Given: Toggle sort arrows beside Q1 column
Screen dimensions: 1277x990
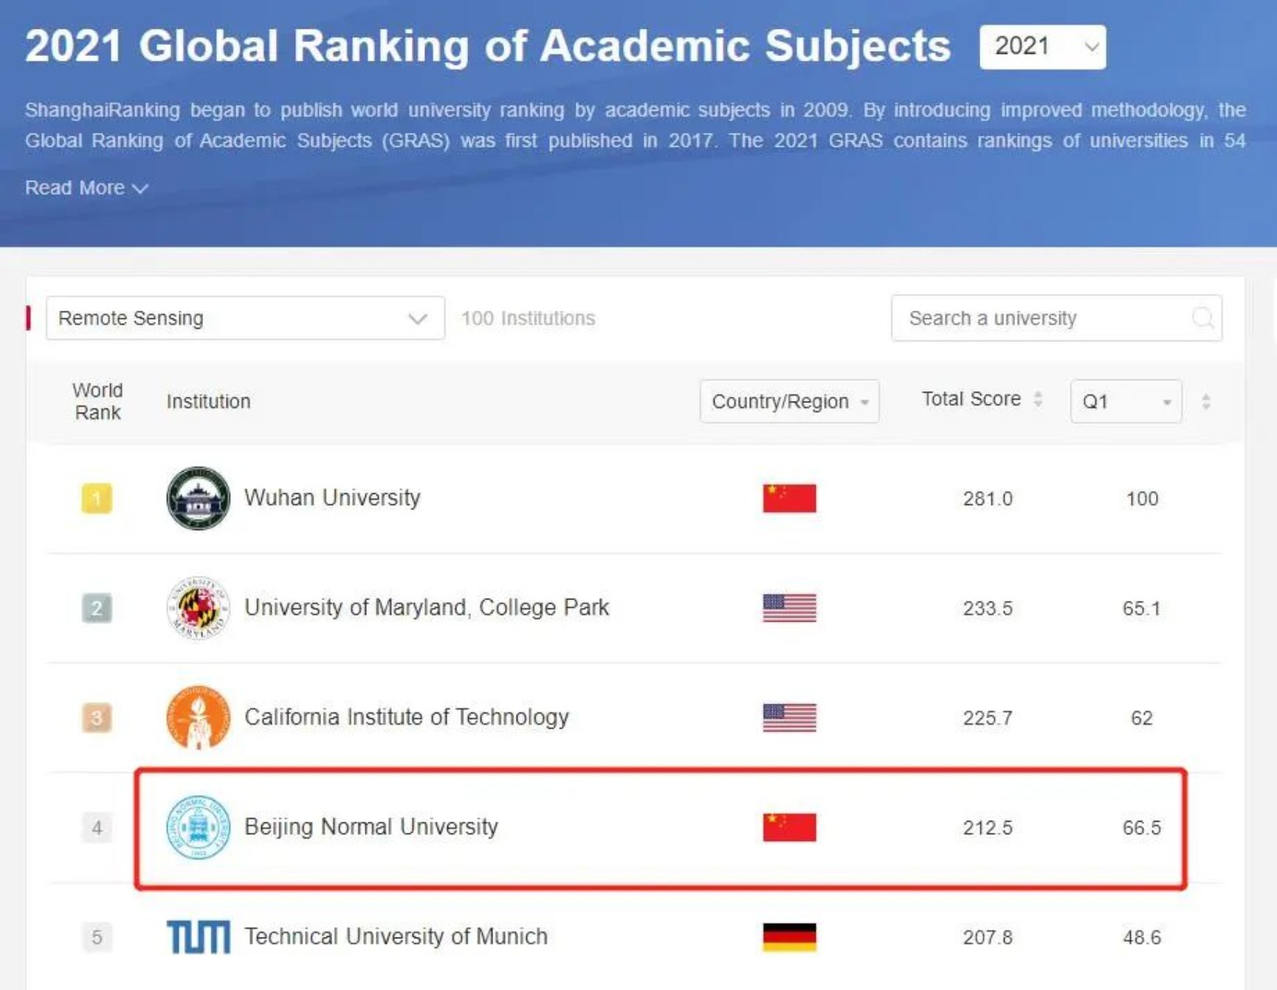Looking at the screenshot, I should (x=1205, y=402).
